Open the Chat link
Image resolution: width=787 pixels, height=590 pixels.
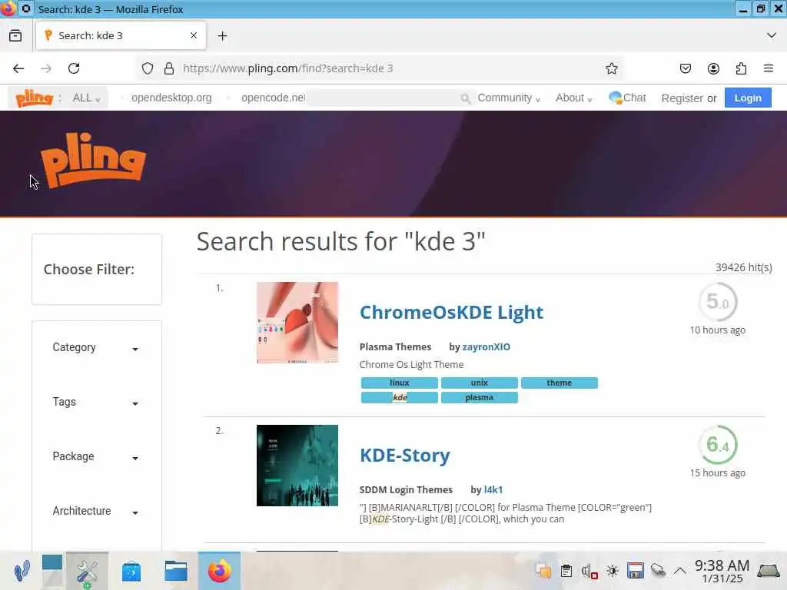click(x=627, y=98)
